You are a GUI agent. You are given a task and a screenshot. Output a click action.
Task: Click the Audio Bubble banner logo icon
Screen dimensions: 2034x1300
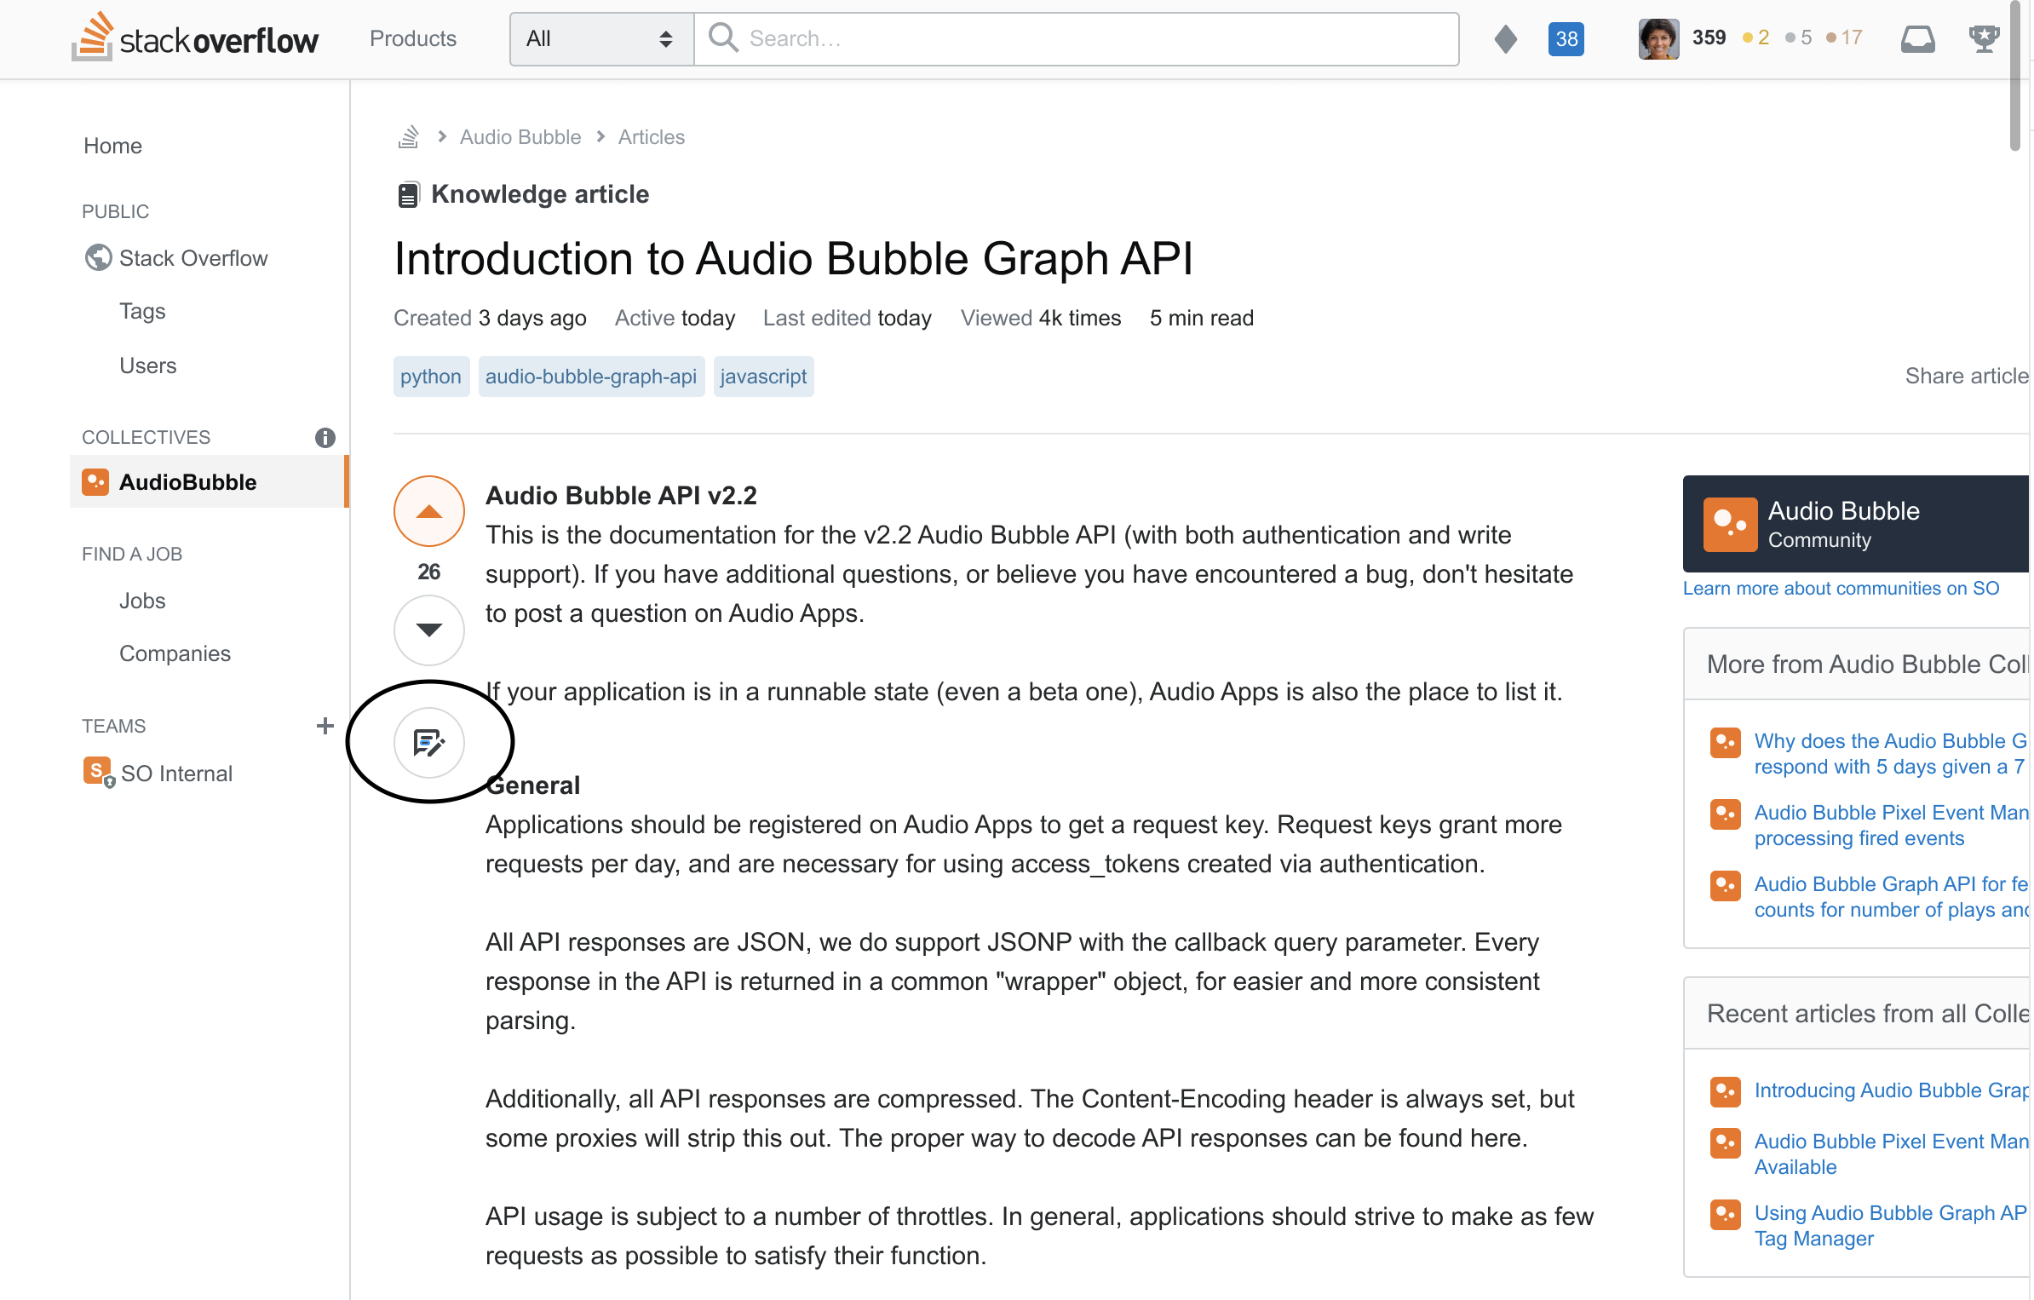(x=1730, y=525)
